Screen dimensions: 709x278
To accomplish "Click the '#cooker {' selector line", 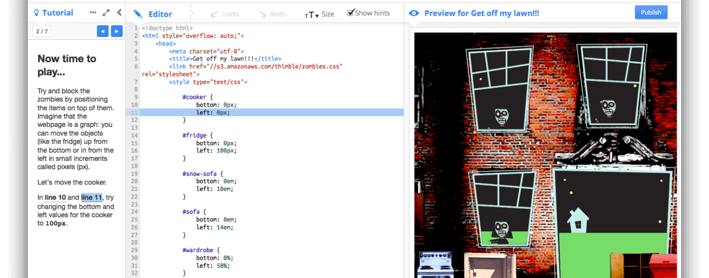I will (x=198, y=97).
